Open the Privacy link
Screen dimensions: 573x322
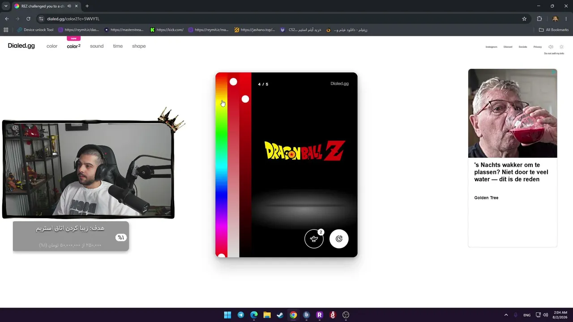(x=538, y=47)
